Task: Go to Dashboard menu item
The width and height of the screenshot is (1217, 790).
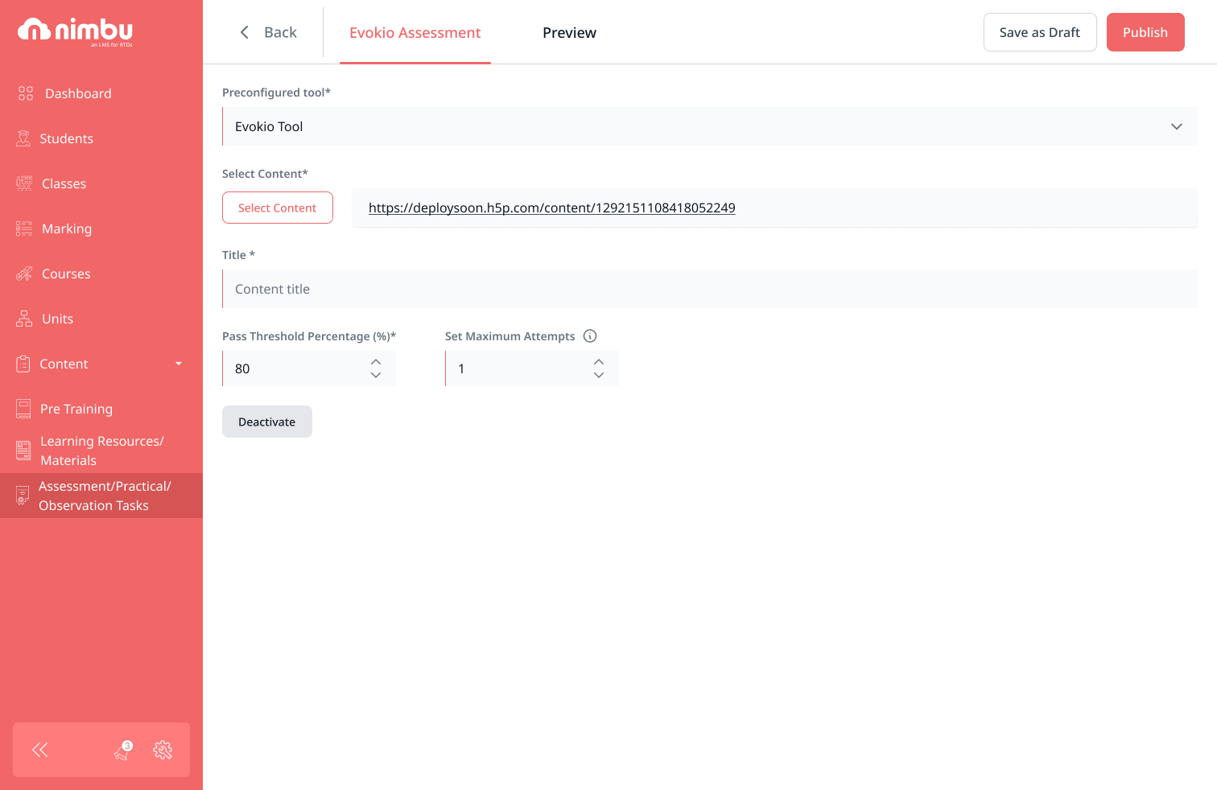Action: [78, 93]
